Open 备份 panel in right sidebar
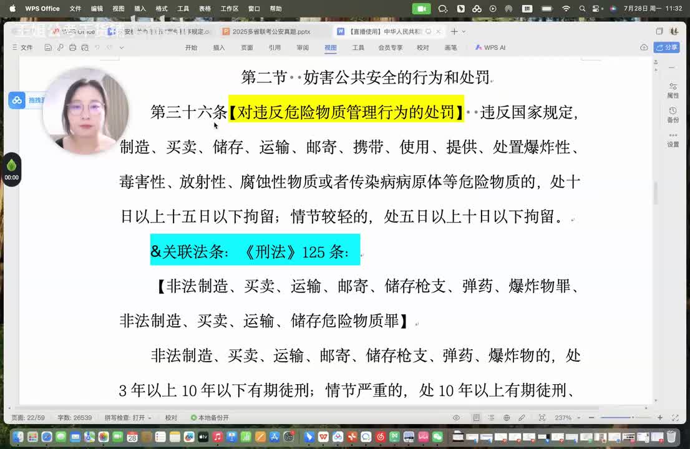The width and height of the screenshot is (690, 449). click(x=673, y=115)
